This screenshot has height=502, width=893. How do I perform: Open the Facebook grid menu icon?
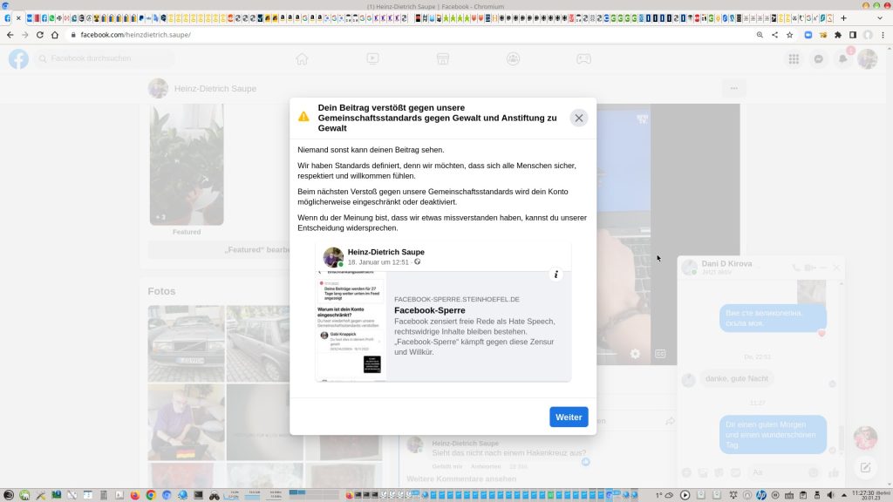pyautogui.click(x=794, y=58)
